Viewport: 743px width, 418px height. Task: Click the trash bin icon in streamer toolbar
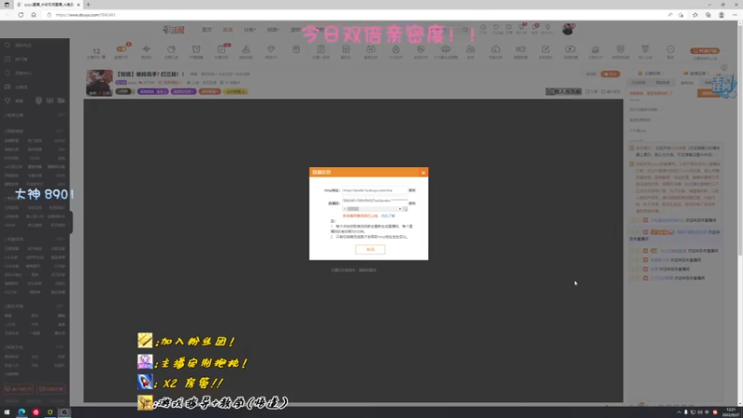coord(645,50)
